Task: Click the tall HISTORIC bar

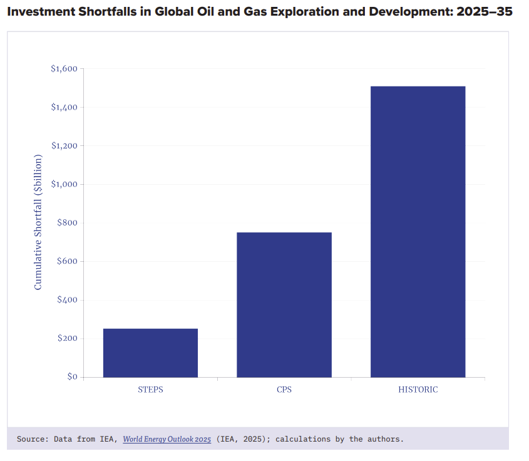Action: 418,232
